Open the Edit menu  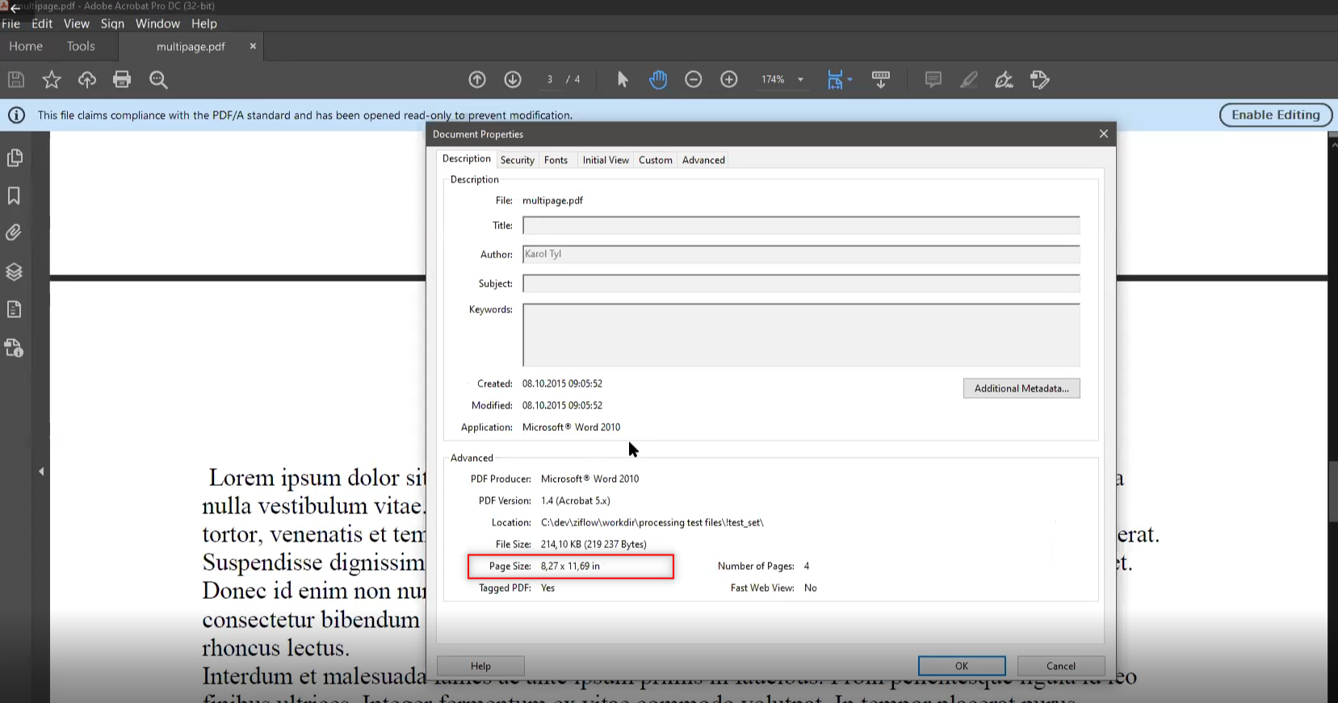(42, 23)
